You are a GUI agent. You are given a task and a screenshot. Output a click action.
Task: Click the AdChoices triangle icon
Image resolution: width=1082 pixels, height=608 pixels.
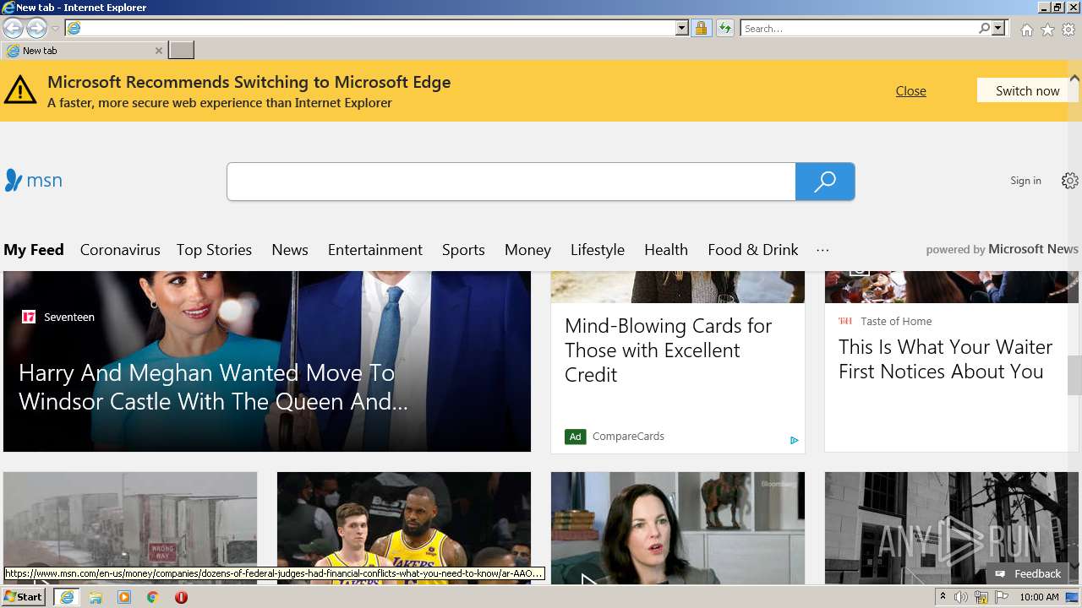794,440
